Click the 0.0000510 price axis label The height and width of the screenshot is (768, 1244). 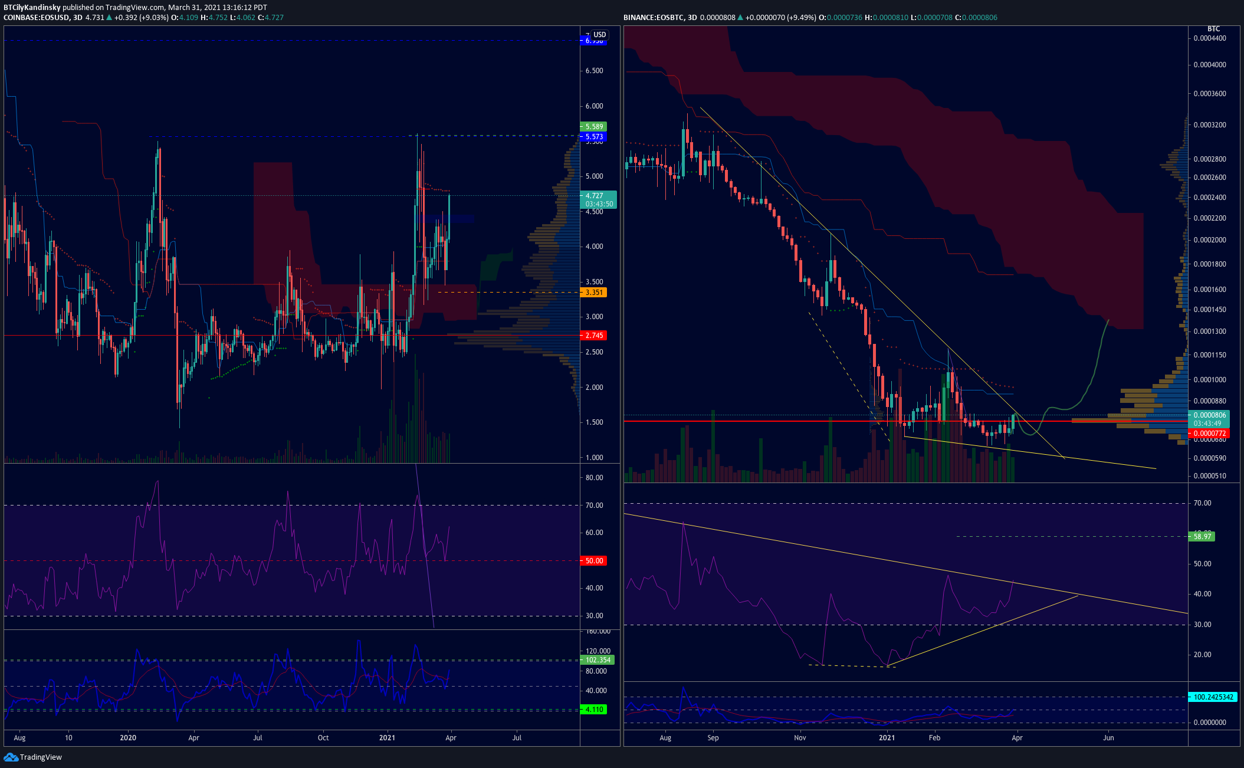(1210, 476)
